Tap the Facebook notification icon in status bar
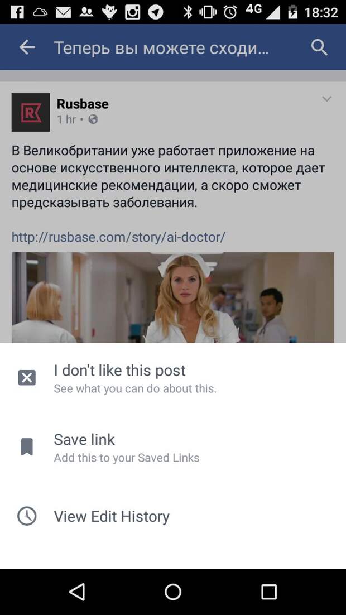The width and height of the screenshot is (346, 615). click(17, 12)
